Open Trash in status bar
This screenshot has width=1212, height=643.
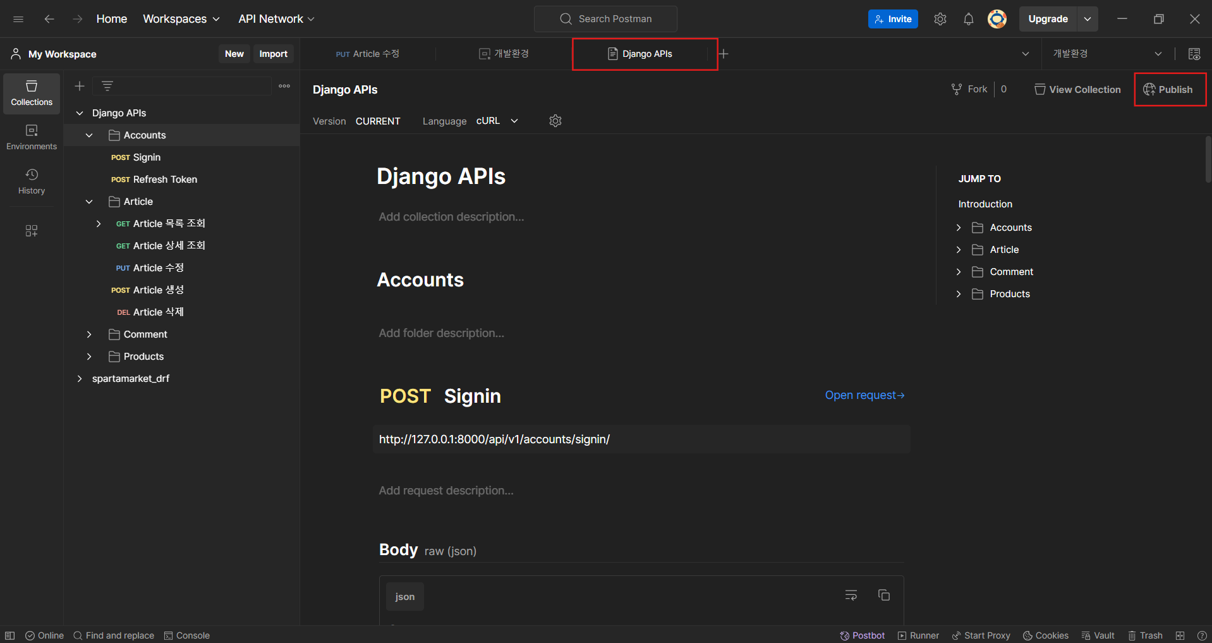(1145, 635)
